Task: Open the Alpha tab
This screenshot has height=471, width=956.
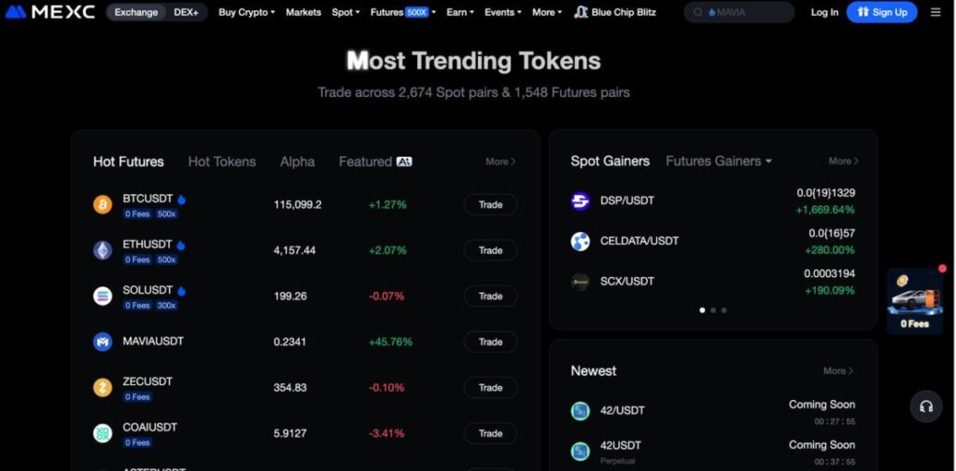Action: pos(297,161)
